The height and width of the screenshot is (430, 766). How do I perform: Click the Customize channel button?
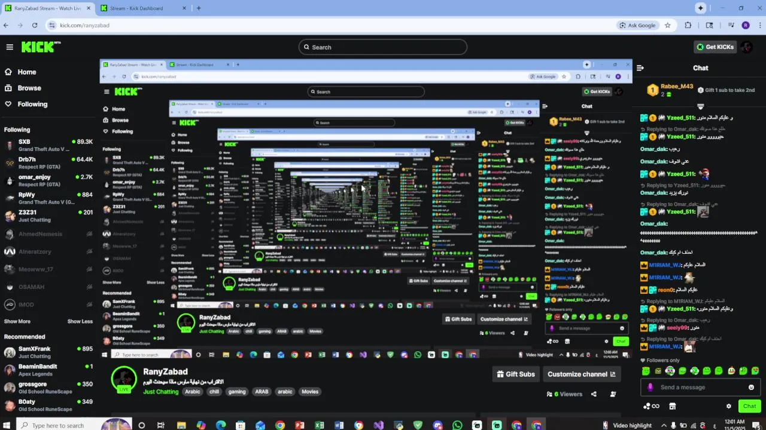pyautogui.click(x=581, y=374)
